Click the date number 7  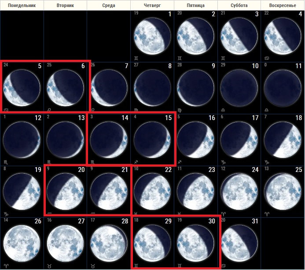[x=126, y=66]
